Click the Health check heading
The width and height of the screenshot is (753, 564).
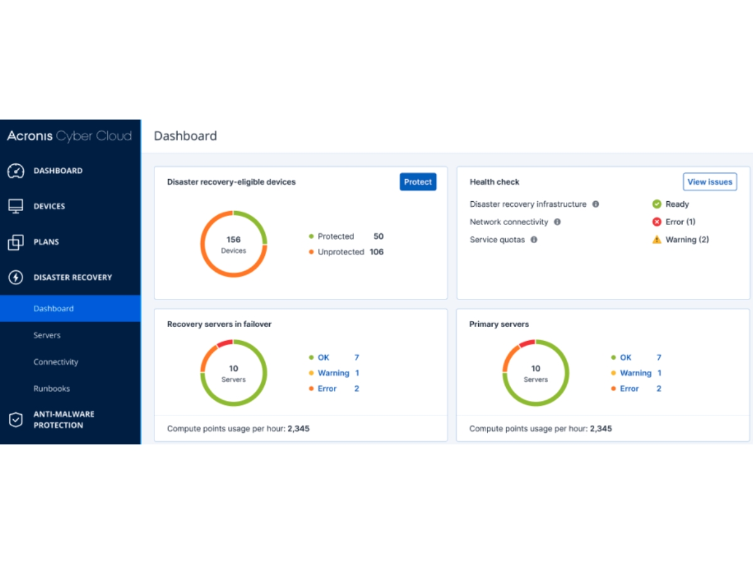(x=494, y=182)
